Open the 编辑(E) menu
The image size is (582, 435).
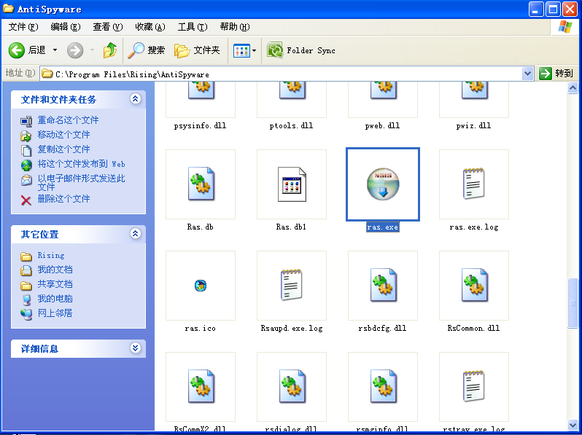[x=66, y=27]
